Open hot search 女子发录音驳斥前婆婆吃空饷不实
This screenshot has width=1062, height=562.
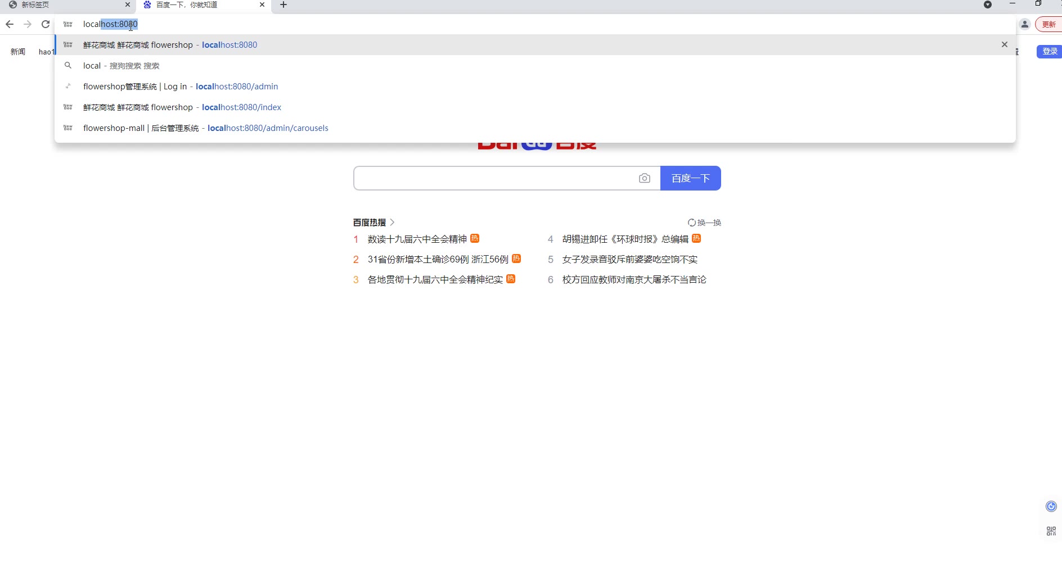click(x=630, y=260)
